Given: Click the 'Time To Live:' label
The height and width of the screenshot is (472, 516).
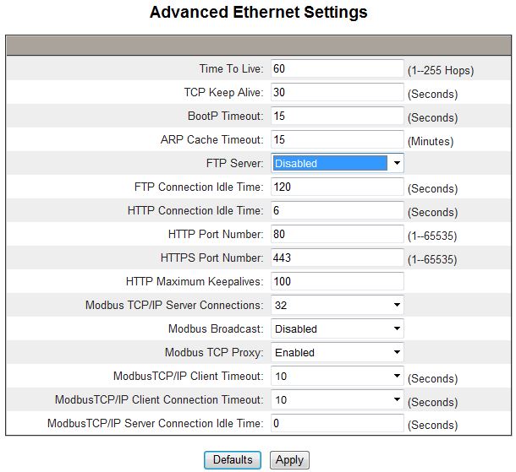Looking at the screenshot, I should click(x=231, y=68).
